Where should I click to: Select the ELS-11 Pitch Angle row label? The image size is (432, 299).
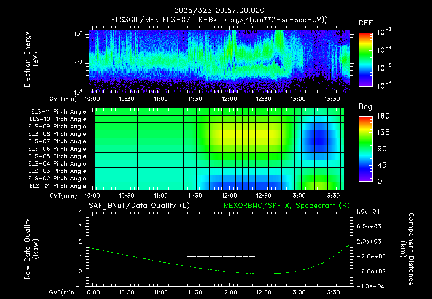(58, 112)
